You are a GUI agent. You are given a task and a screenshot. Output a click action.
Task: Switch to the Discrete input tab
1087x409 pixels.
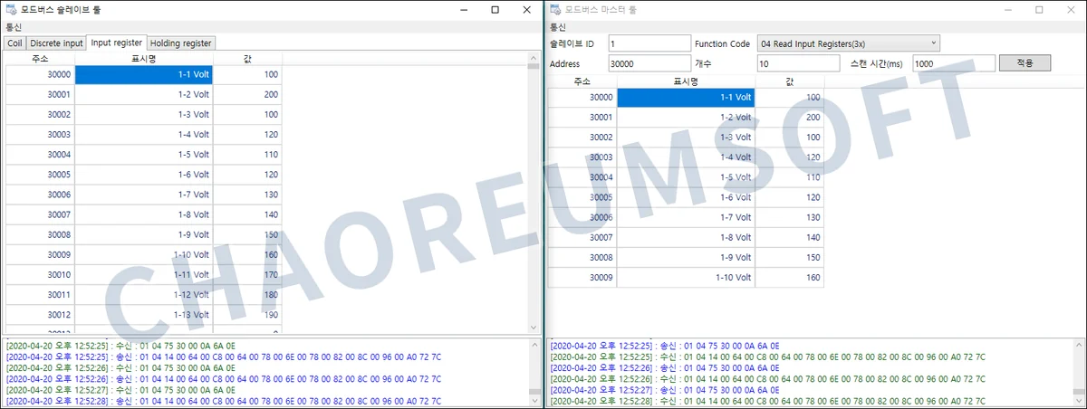pos(55,43)
